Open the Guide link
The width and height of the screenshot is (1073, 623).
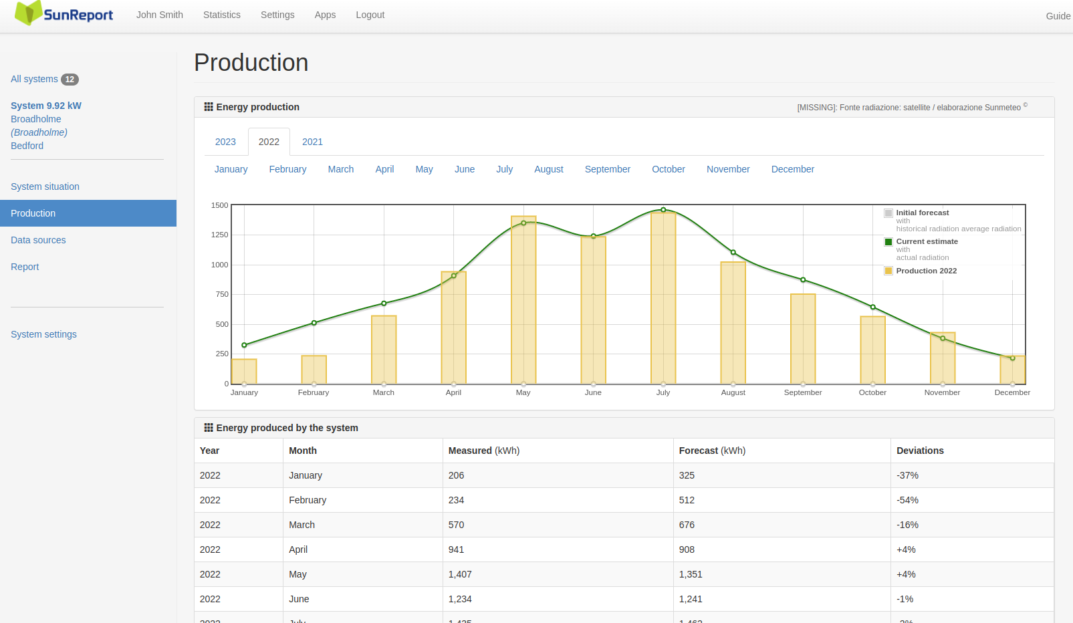click(x=1058, y=16)
